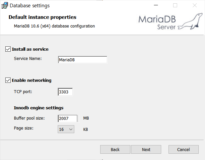This screenshot has height=160, width=205.
Task: Click the Buffer pool size label
Action: click(29, 118)
